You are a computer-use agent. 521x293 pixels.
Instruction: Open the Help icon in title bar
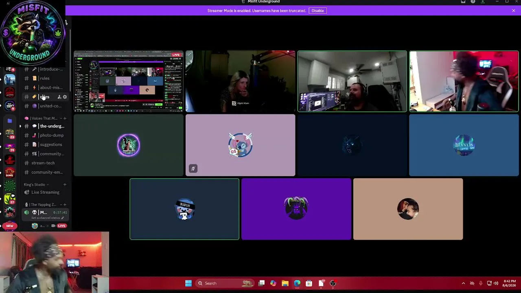tap(473, 2)
